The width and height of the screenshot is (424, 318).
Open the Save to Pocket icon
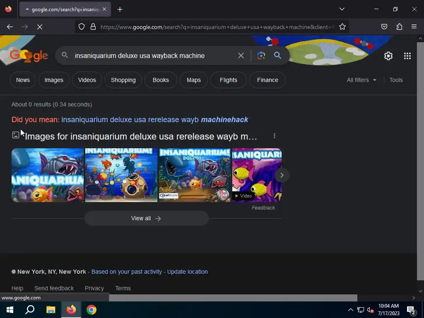tap(384, 27)
